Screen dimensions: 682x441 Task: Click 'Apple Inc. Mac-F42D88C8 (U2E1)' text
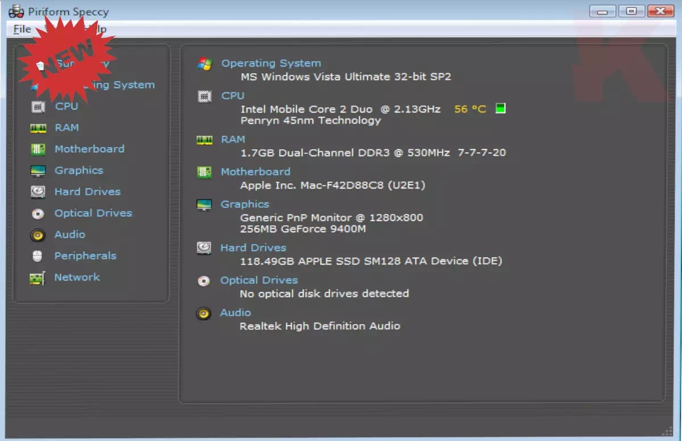332,185
